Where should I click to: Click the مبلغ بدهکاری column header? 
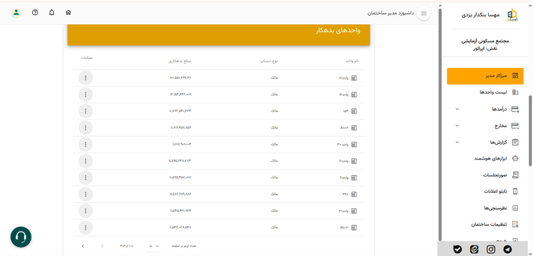pos(180,61)
